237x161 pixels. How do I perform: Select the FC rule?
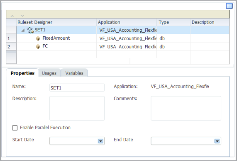45,46
